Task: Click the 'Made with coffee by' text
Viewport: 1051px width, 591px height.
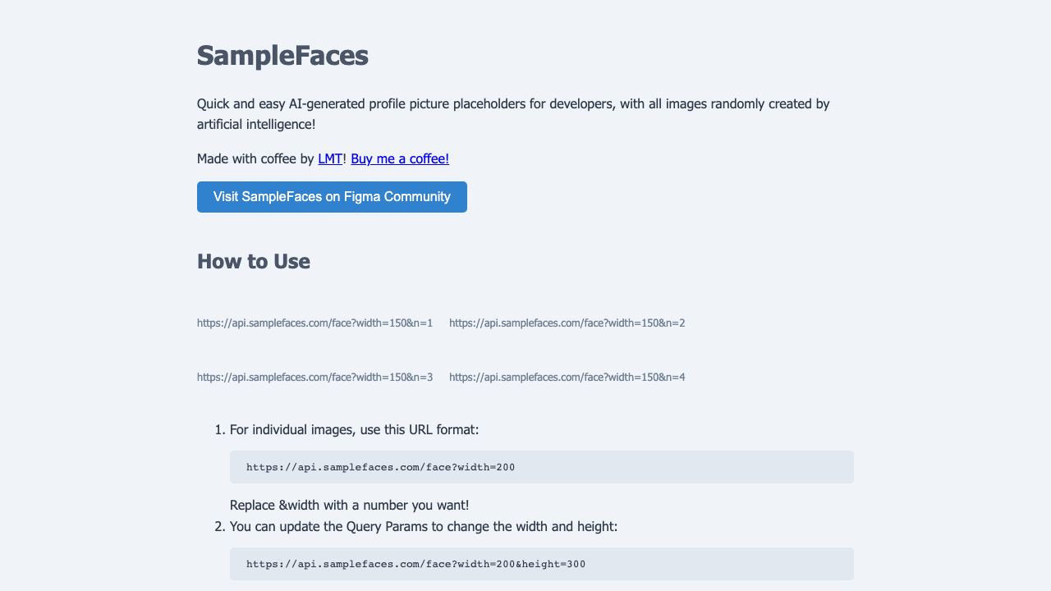Action: (x=255, y=158)
